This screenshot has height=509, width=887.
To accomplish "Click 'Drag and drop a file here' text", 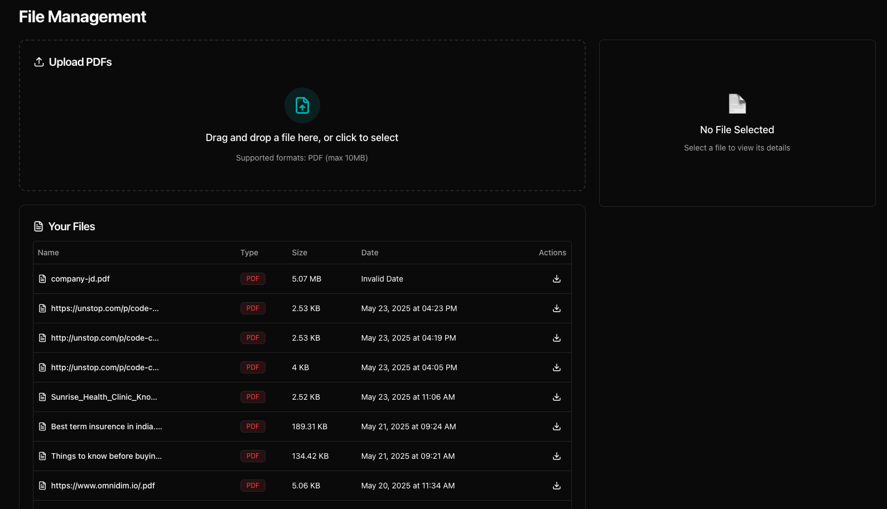I will point(302,138).
